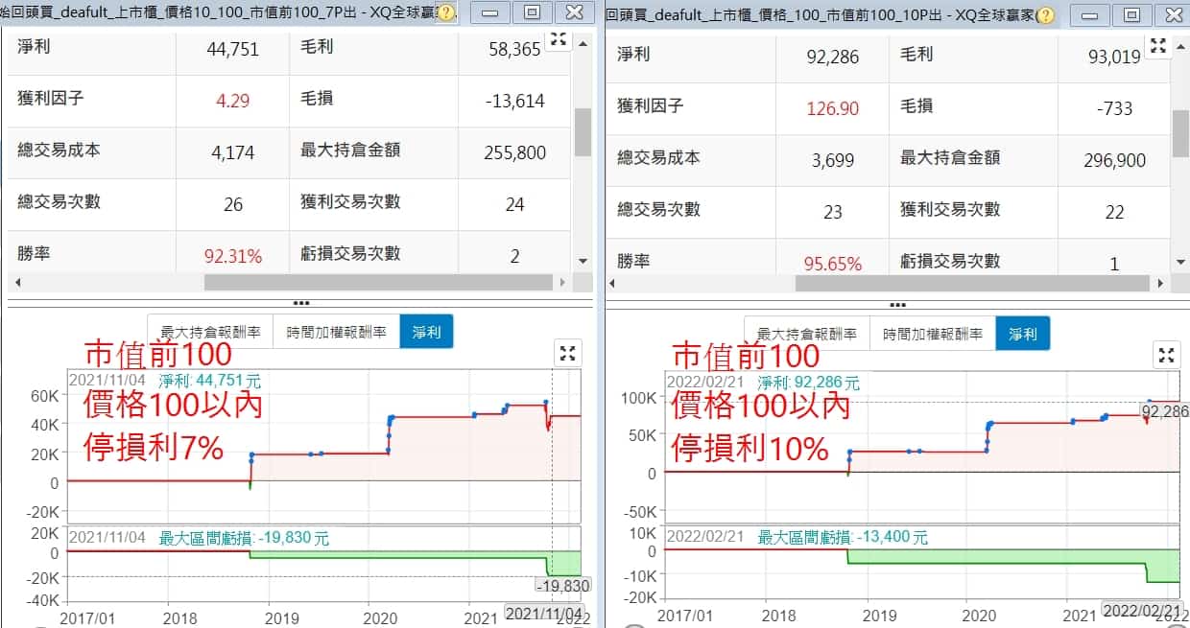Click the left table's vertical scrollbar thumb
Viewport: 1190px width, 628px height.
tap(582, 132)
